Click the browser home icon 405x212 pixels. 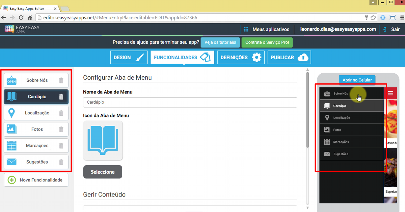click(x=30, y=17)
